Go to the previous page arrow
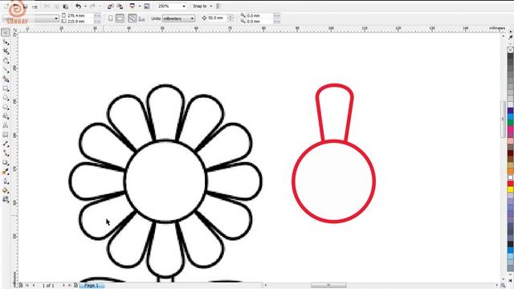Viewport: 514px width, 289px height. pyautogui.click(x=34, y=286)
